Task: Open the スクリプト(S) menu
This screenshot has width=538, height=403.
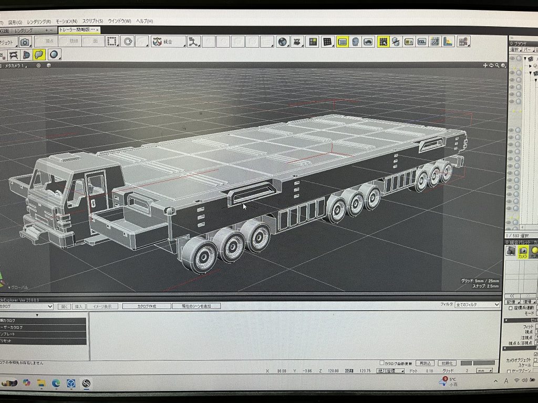Action: pyautogui.click(x=92, y=22)
